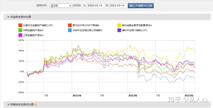
Task: Click the 2023年 x-axis label
Action: tap(189, 96)
